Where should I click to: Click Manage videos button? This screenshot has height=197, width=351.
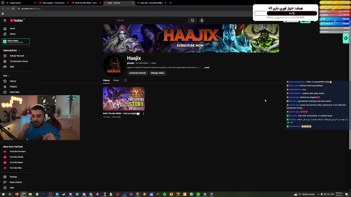pos(157,73)
